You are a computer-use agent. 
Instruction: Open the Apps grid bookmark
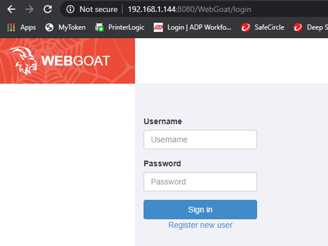click(22, 27)
